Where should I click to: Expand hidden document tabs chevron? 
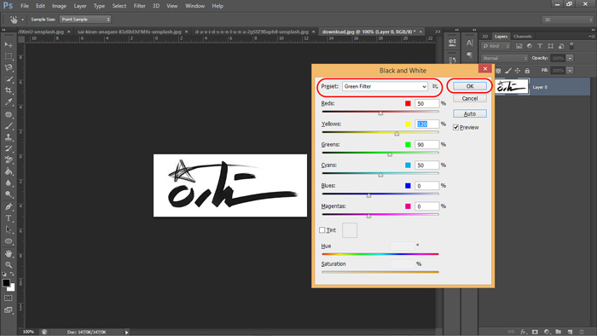[438, 32]
